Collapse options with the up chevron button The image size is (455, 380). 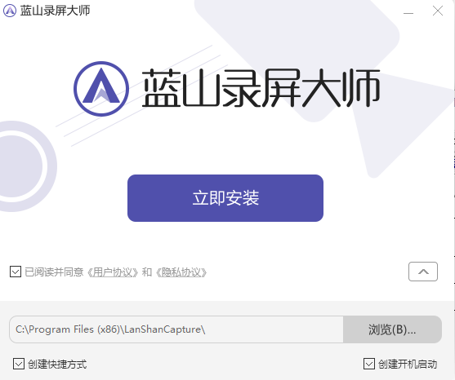(423, 272)
